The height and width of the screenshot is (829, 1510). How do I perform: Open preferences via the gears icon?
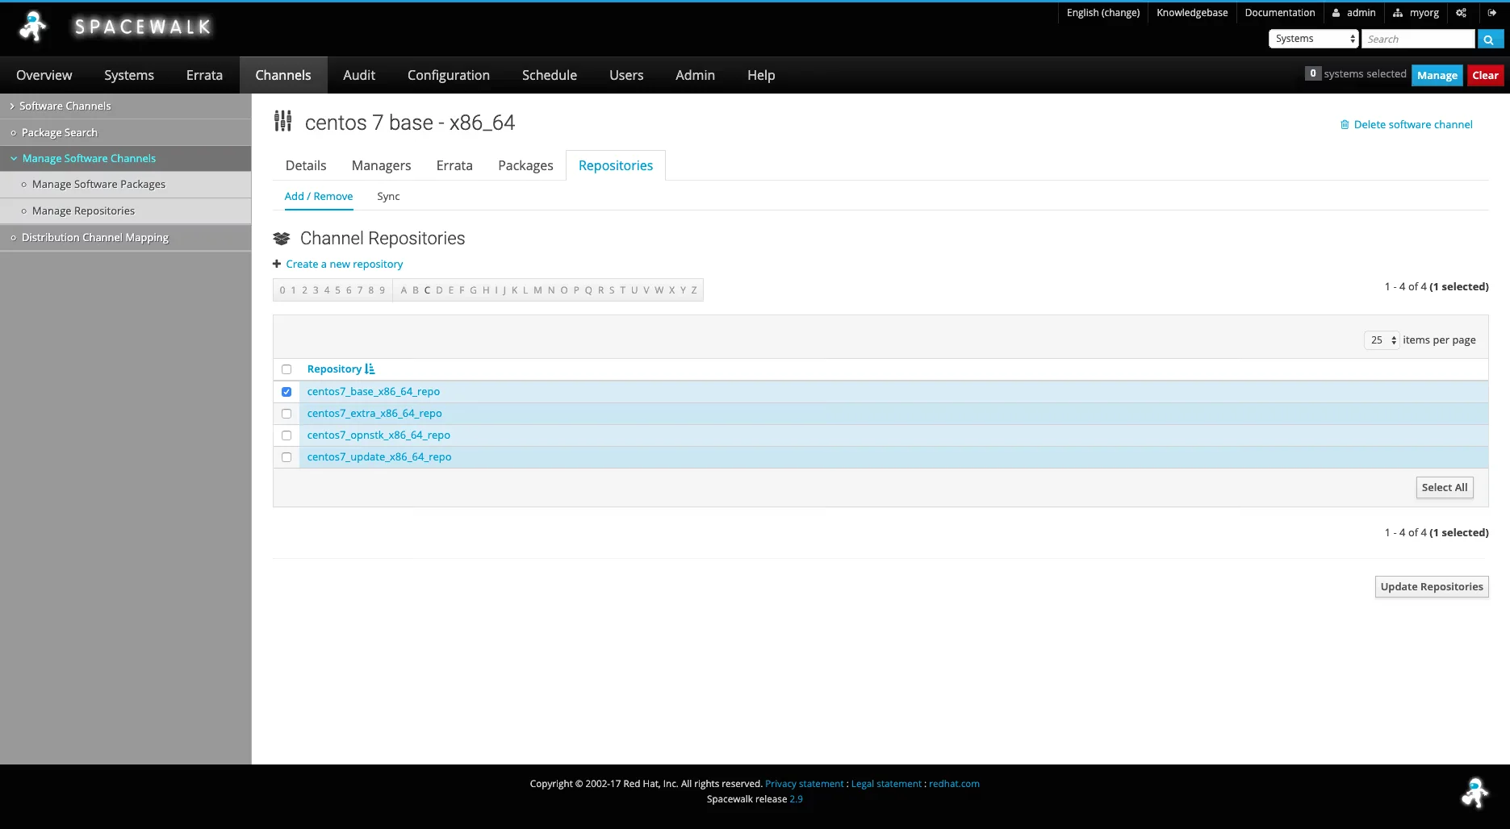(1461, 12)
